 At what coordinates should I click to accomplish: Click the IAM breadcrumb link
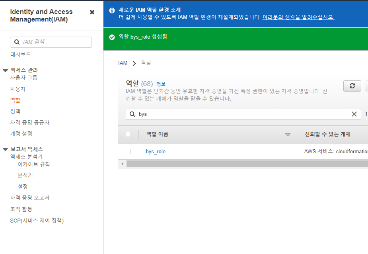[123, 63]
